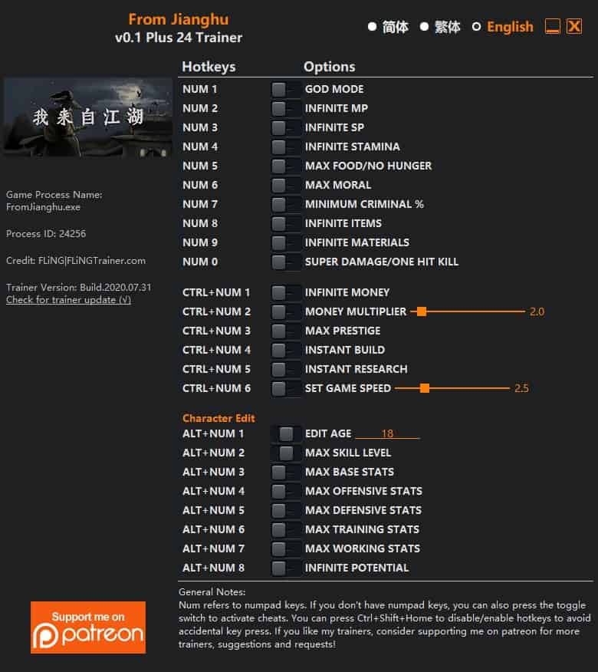
Task: Switch on Infinite Money cheat
Action: pos(286,293)
